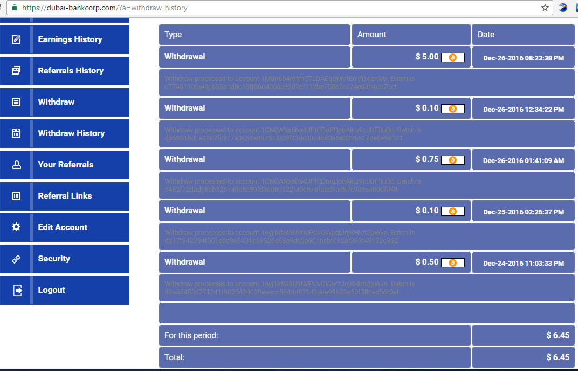The width and height of the screenshot is (578, 371).
Task: Click the Bitcoin icon beside $ 5.00
Action: tap(452, 57)
